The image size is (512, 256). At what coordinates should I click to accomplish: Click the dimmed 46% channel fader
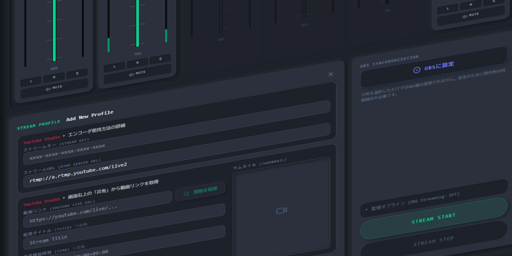[304, 9]
